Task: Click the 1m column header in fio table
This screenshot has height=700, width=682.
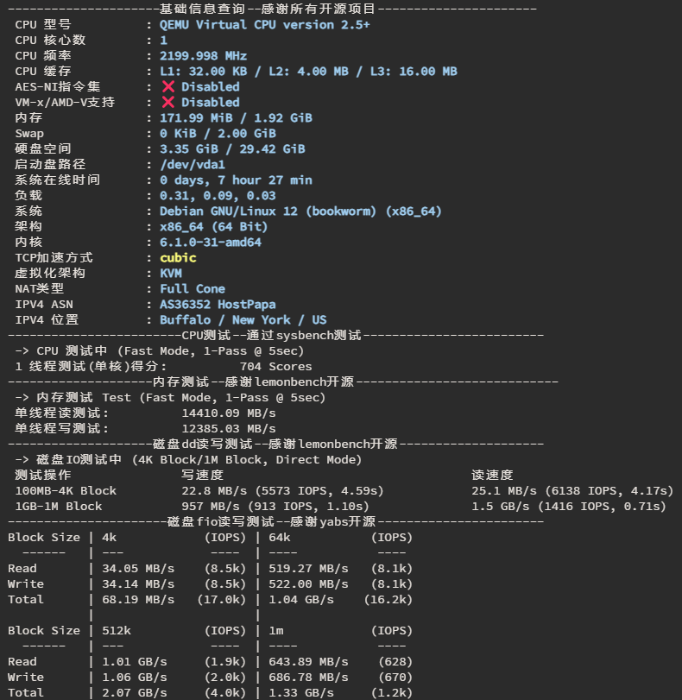Action: pos(275,630)
